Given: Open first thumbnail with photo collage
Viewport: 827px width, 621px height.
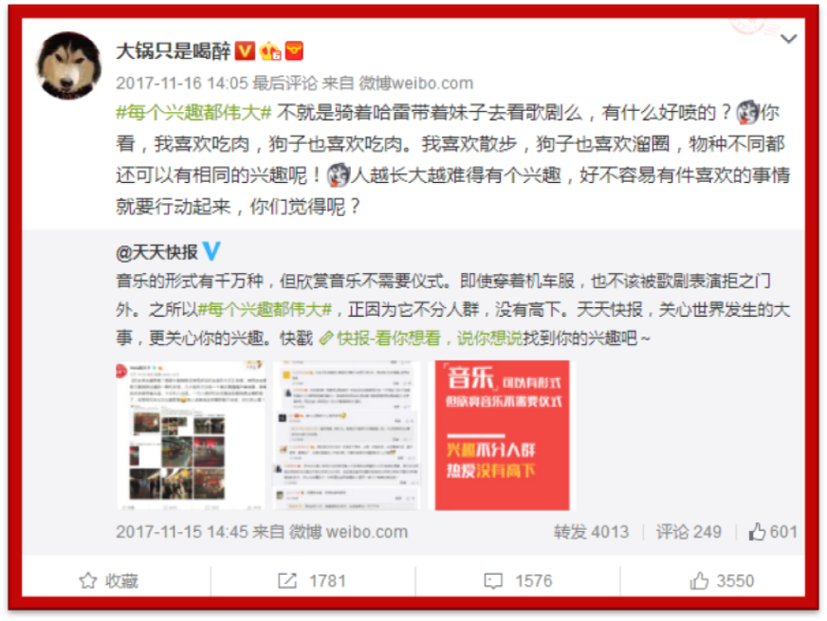Looking at the screenshot, I should tap(191, 435).
